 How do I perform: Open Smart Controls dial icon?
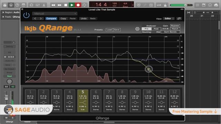(x=31, y=5)
